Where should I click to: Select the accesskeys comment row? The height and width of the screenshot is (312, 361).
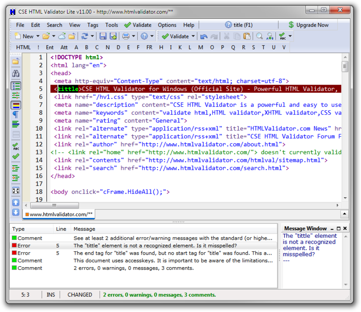[x=143, y=260]
